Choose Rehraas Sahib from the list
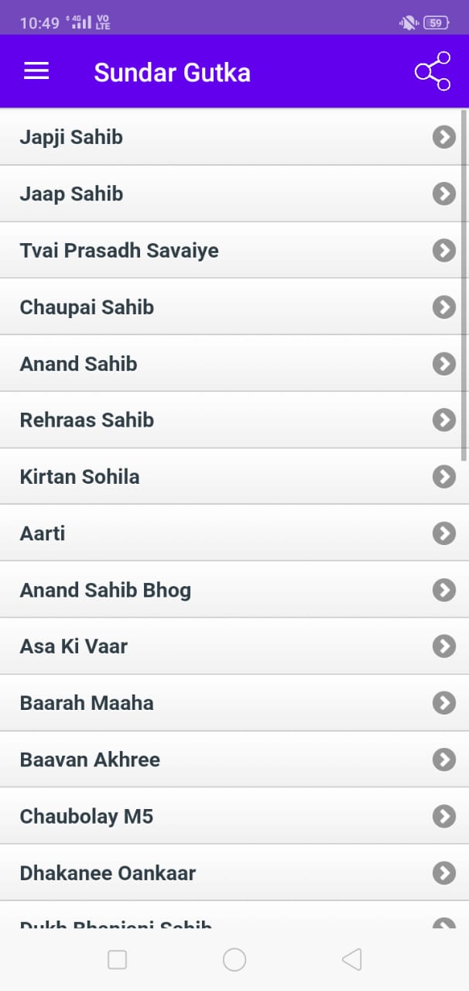 point(87,420)
